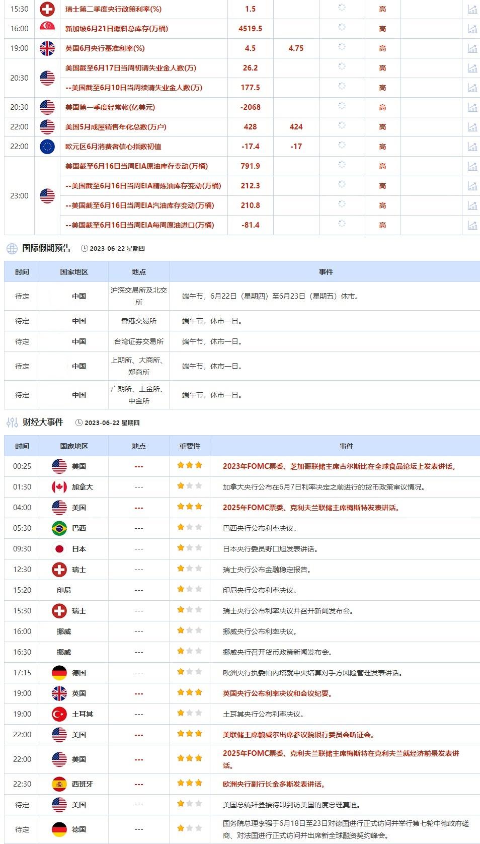Open chart icon for UK bank rate row
This screenshot has width=480, height=844.
(472, 48)
